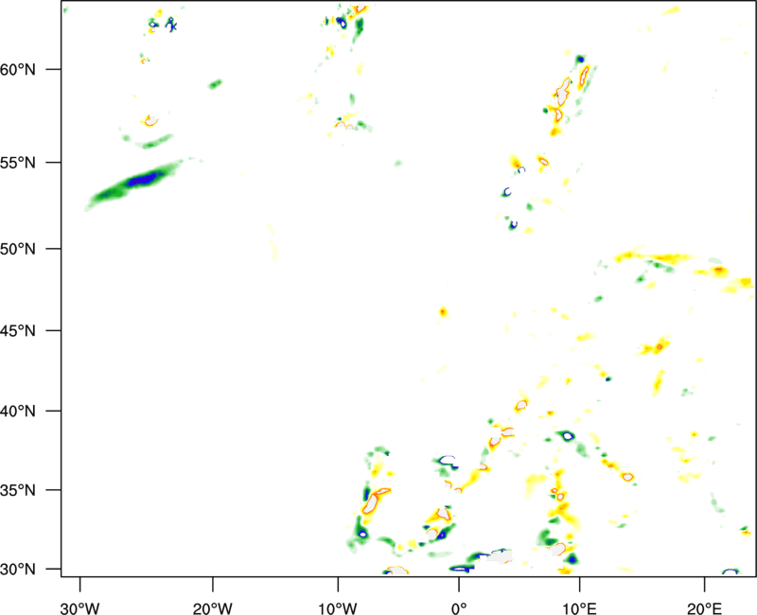Click the 40°N latitude label
The image size is (757, 615).
coord(18,412)
